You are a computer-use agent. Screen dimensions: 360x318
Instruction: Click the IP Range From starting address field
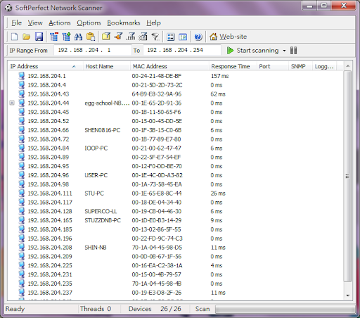tap(93, 50)
